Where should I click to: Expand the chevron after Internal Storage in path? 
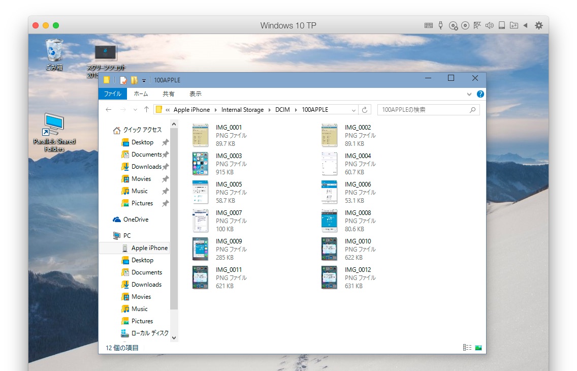tap(270, 110)
